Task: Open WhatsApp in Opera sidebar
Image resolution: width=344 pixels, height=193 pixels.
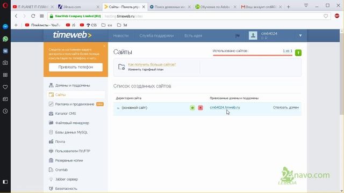Action: (x=5, y=39)
